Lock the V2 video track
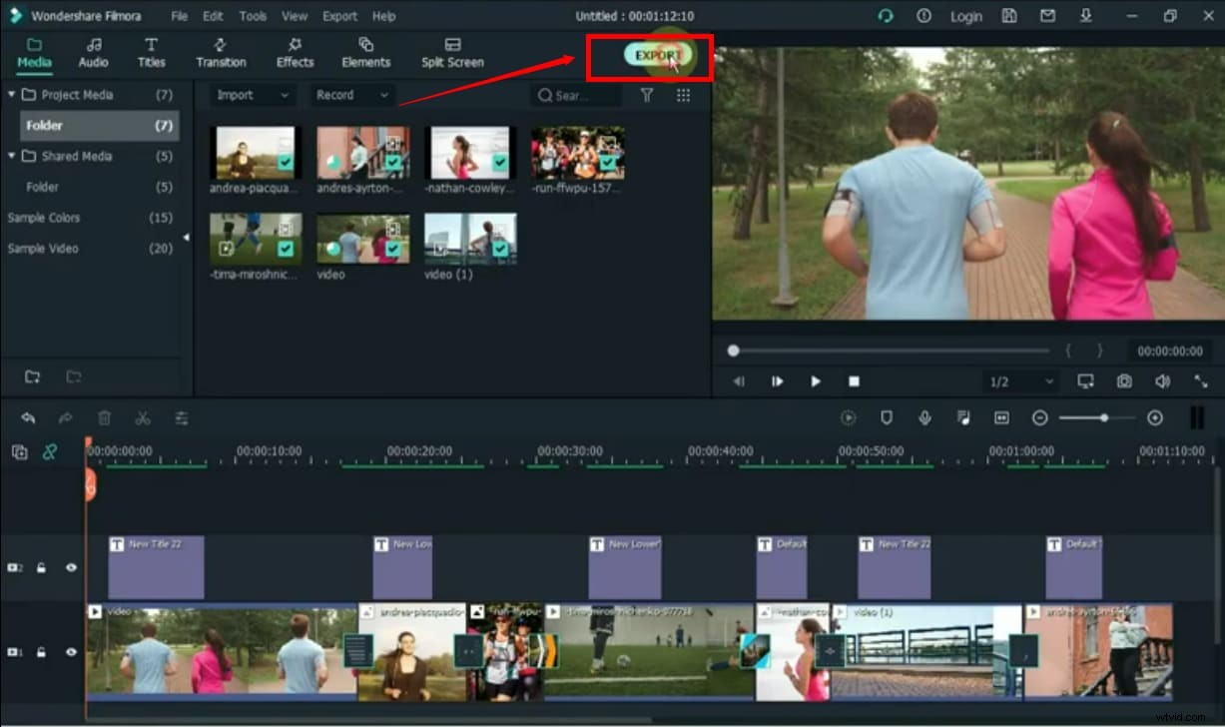This screenshot has width=1225, height=727. (x=40, y=567)
